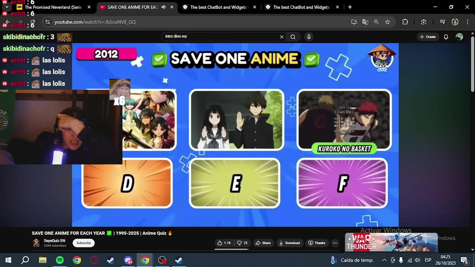Image resolution: width=475 pixels, height=267 pixels.
Task: Focus the Chrome address bar URL
Action: pos(95,22)
